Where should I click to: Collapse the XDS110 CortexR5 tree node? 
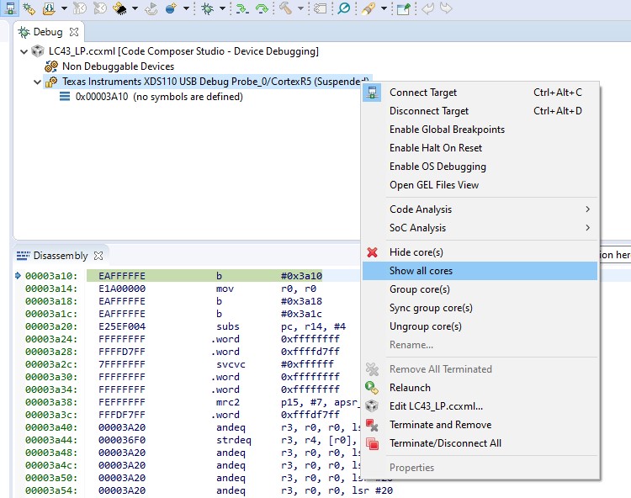click(x=37, y=82)
